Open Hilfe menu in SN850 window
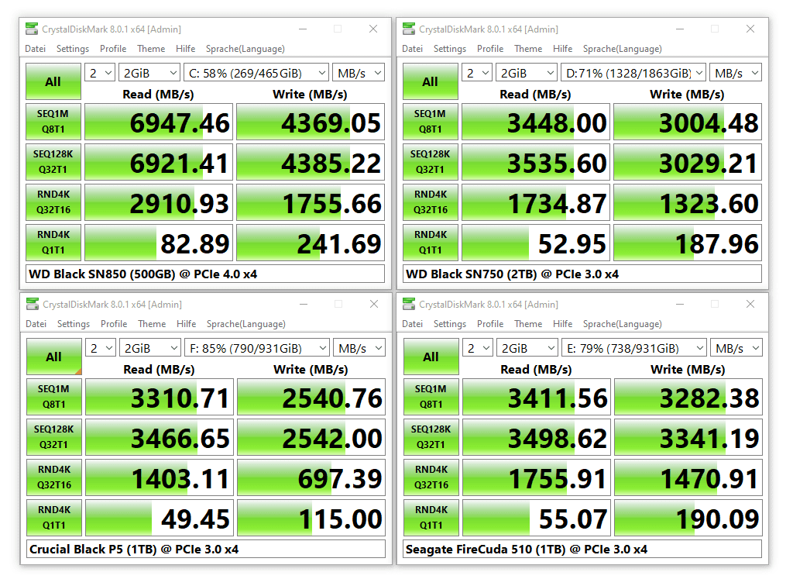The width and height of the screenshot is (793, 579). (186, 49)
